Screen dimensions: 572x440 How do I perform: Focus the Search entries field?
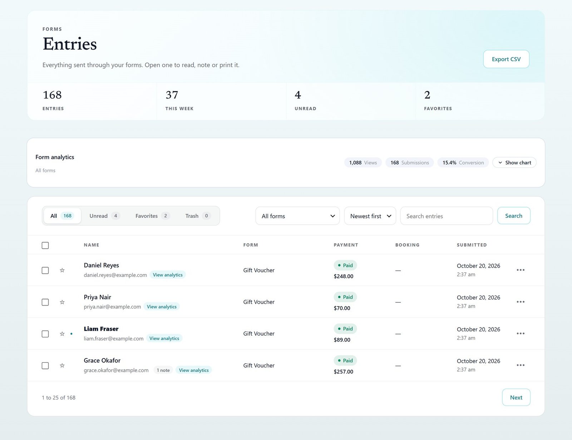447,216
